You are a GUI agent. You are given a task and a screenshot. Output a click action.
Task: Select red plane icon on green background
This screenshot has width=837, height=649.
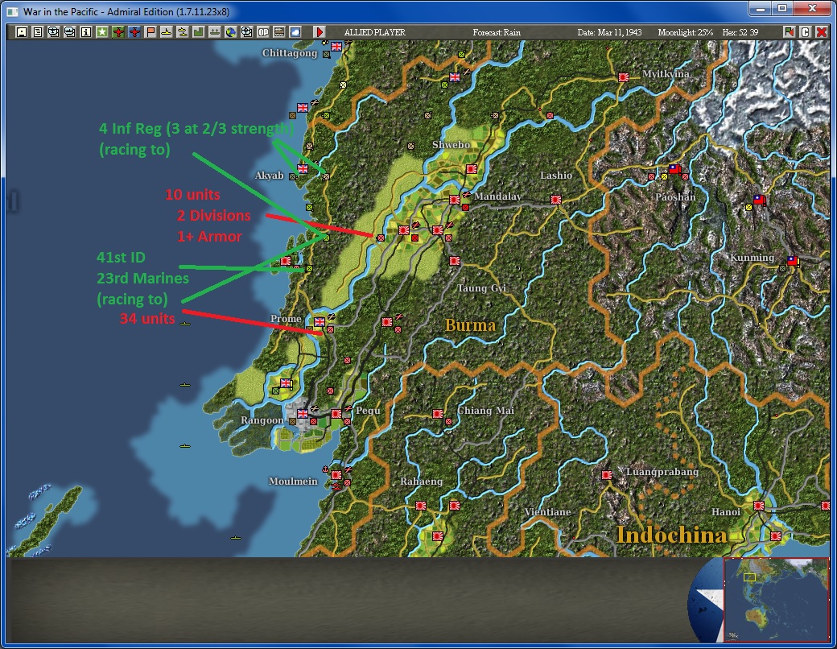point(118,32)
